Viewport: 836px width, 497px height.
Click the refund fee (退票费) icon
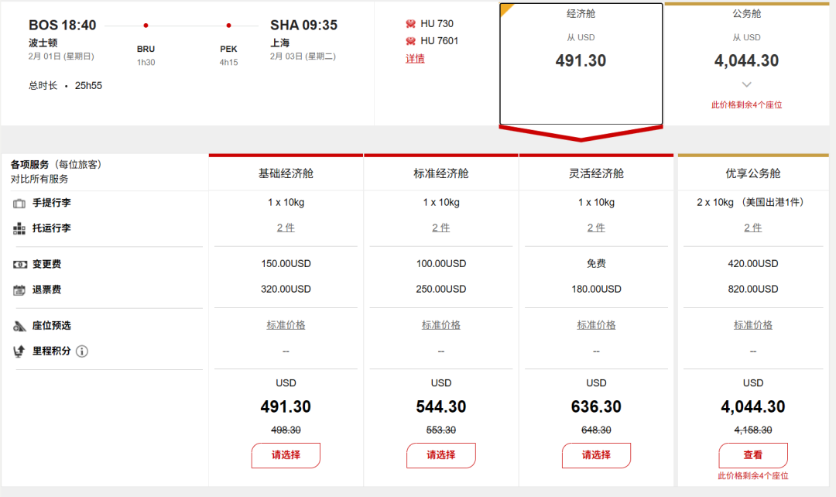pyautogui.click(x=19, y=290)
